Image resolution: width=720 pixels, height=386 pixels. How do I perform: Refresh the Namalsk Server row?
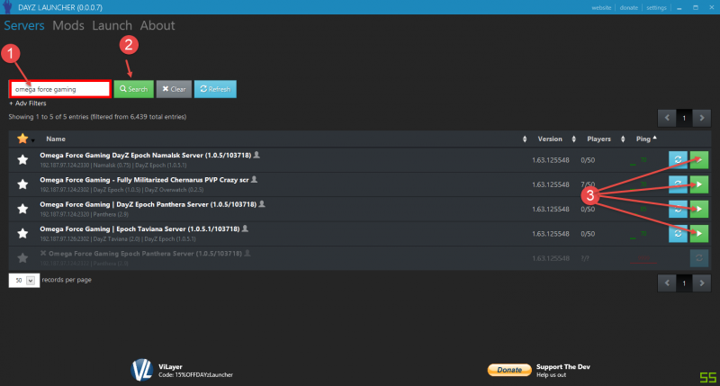coord(678,160)
